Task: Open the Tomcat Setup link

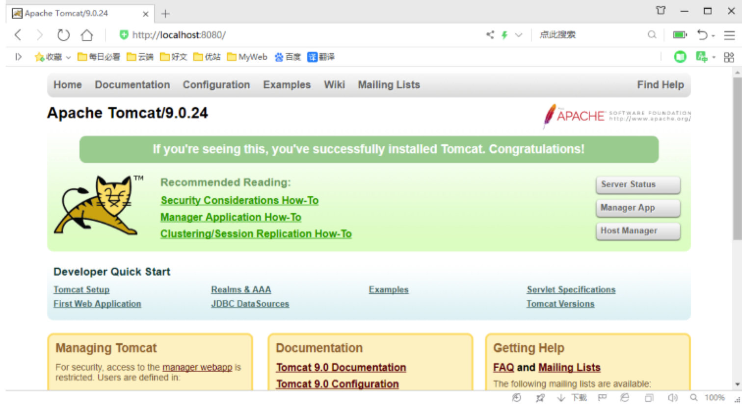Action: (81, 290)
